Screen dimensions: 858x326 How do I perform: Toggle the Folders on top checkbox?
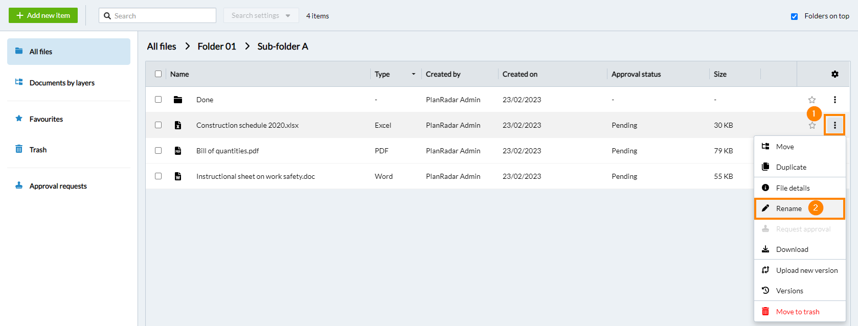(794, 16)
